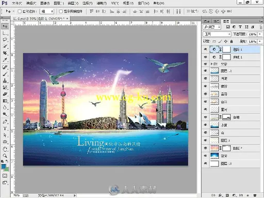Select the 蓝天 layer thumbnail

(214, 156)
